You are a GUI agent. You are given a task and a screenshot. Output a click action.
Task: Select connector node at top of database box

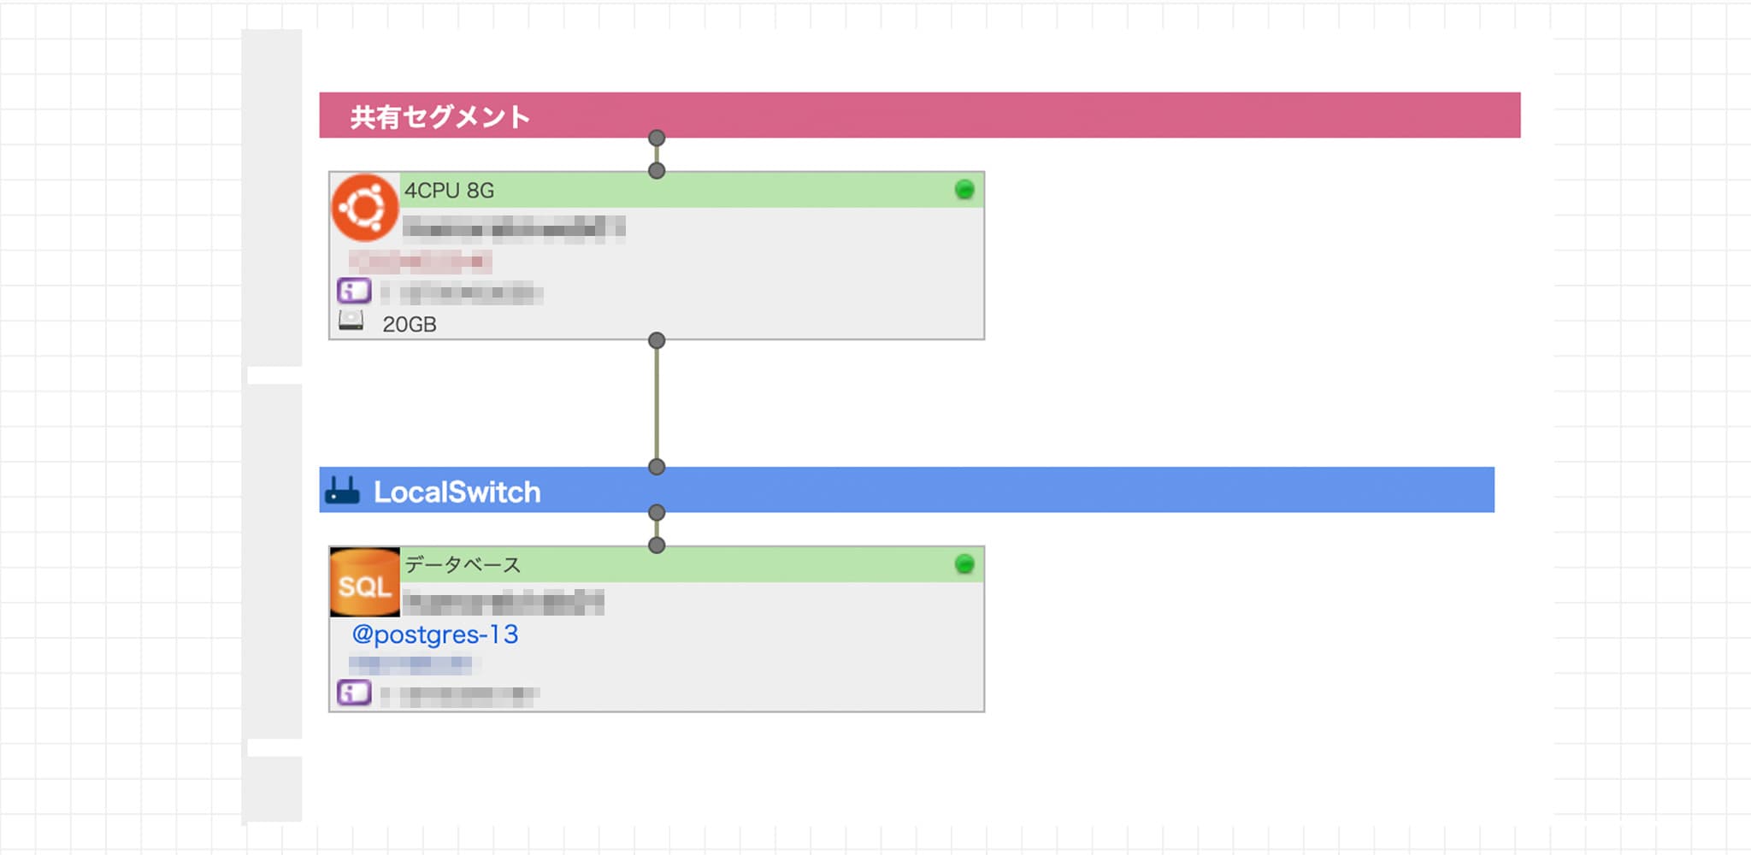pyautogui.click(x=657, y=545)
